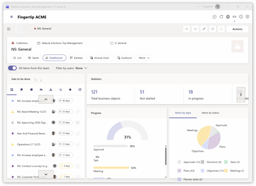Mark NS: Board Meeting 12/25 as complete

point(78,111)
